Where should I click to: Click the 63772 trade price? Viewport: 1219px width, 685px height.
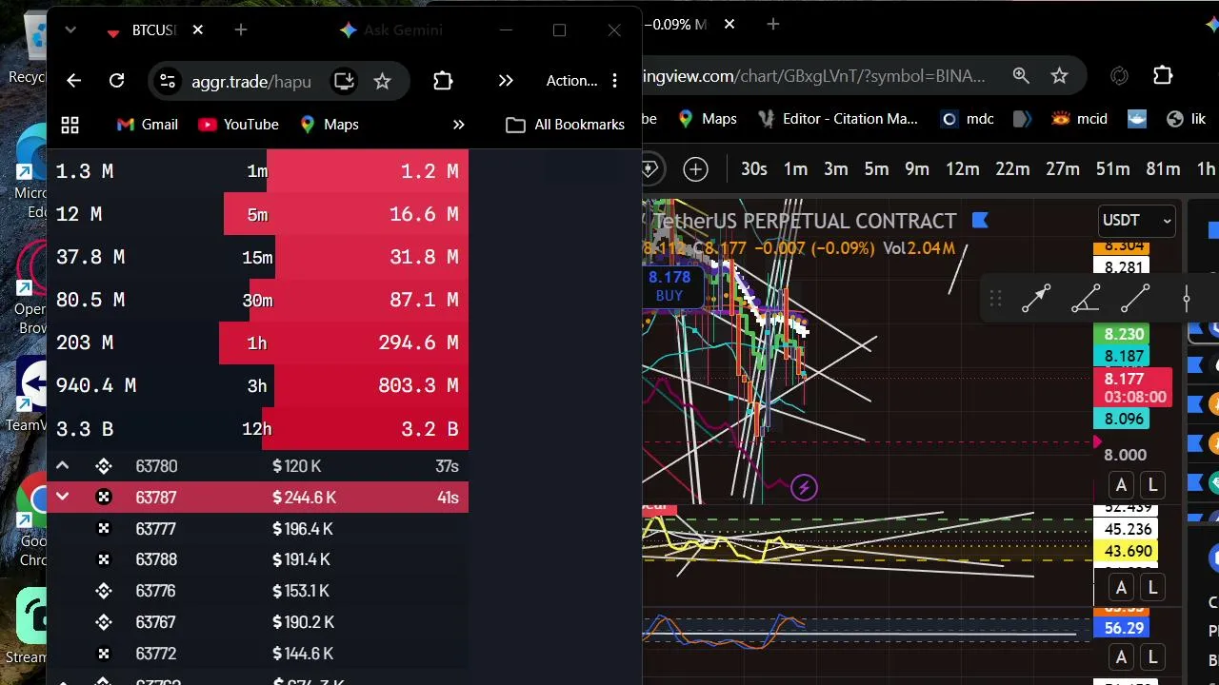155,654
